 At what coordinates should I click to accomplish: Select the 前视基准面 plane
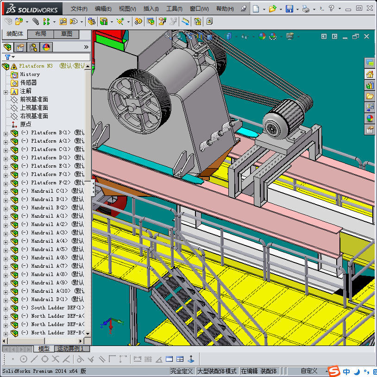(33, 100)
